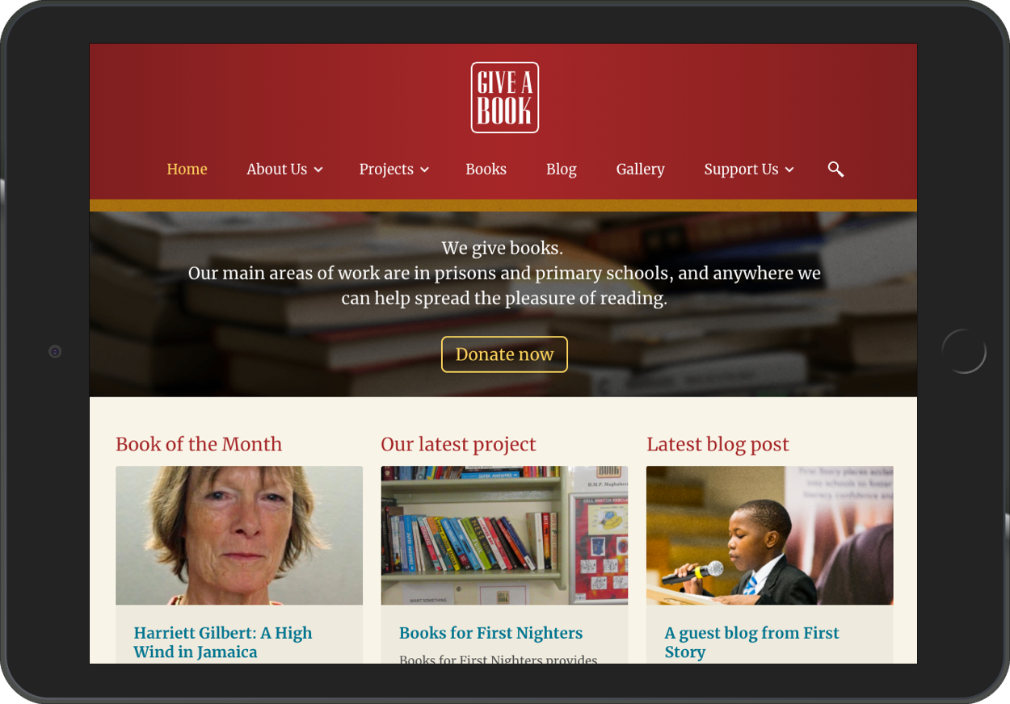Click the Book of the Month heading
The width and height of the screenshot is (1010, 704).
pyautogui.click(x=199, y=444)
